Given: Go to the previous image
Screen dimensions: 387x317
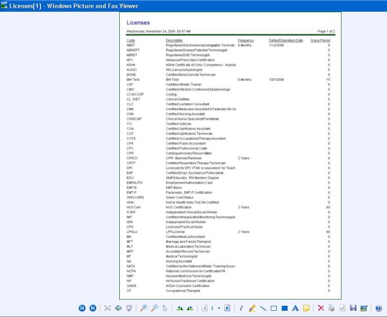Looking at the screenshot, I should click(x=82, y=308).
